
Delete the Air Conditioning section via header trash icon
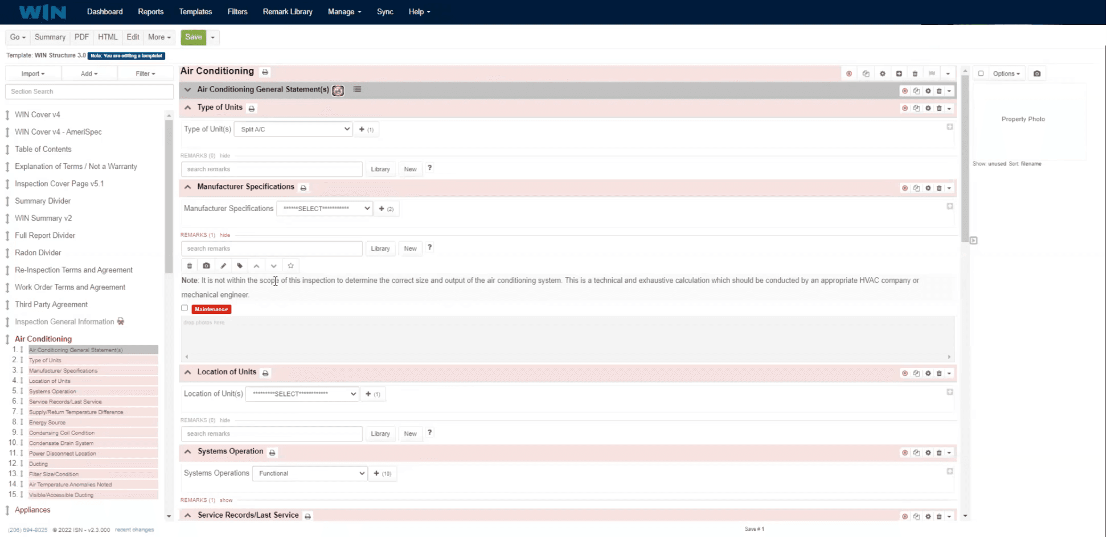point(915,73)
